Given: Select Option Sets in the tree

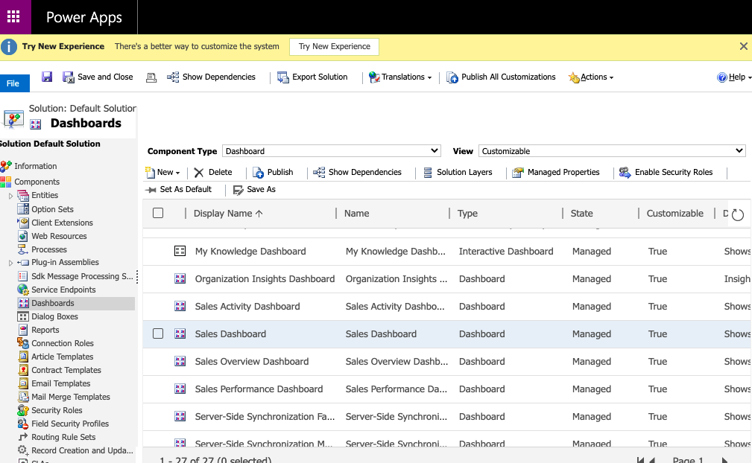Looking at the screenshot, I should point(52,209).
